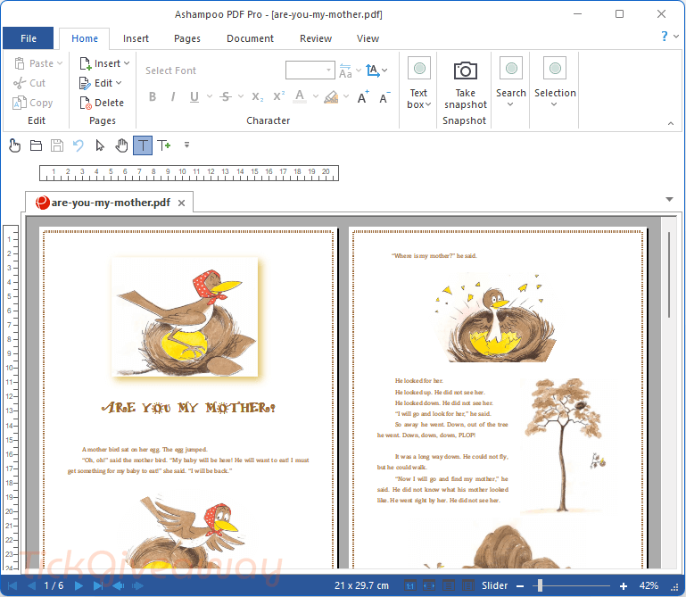This screenshot has height=597, width=686.
Task: Open the Edit pages dropdown
Action: [x=101, y=83]
